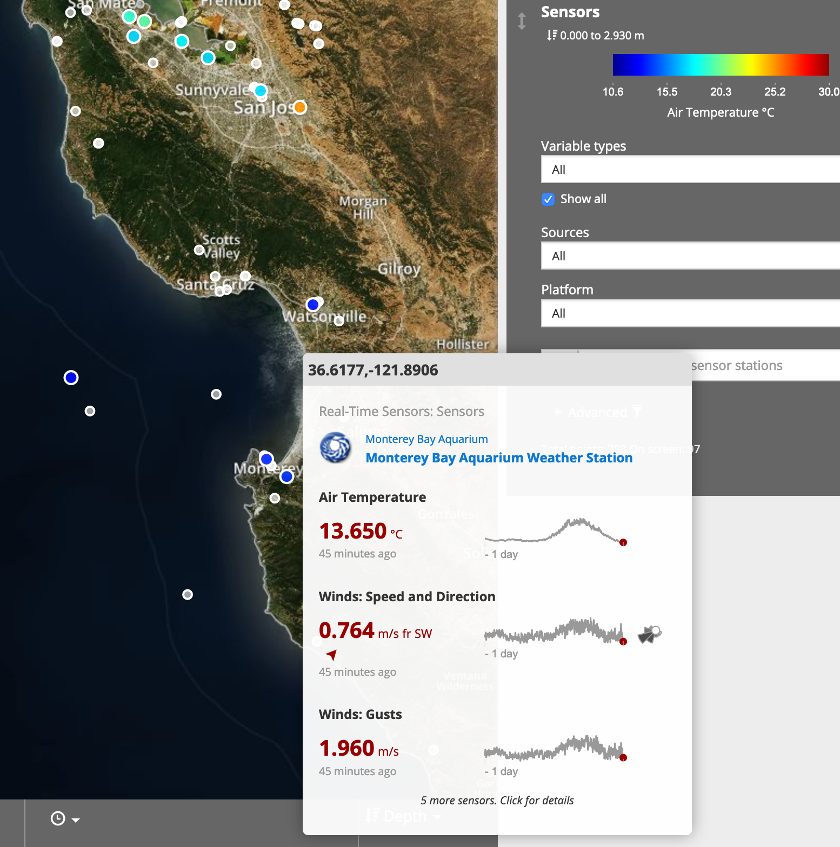Click the 36.6177,-121.8906 coordinates header
This screenshot has height=847, width=840.
[373, 370]
